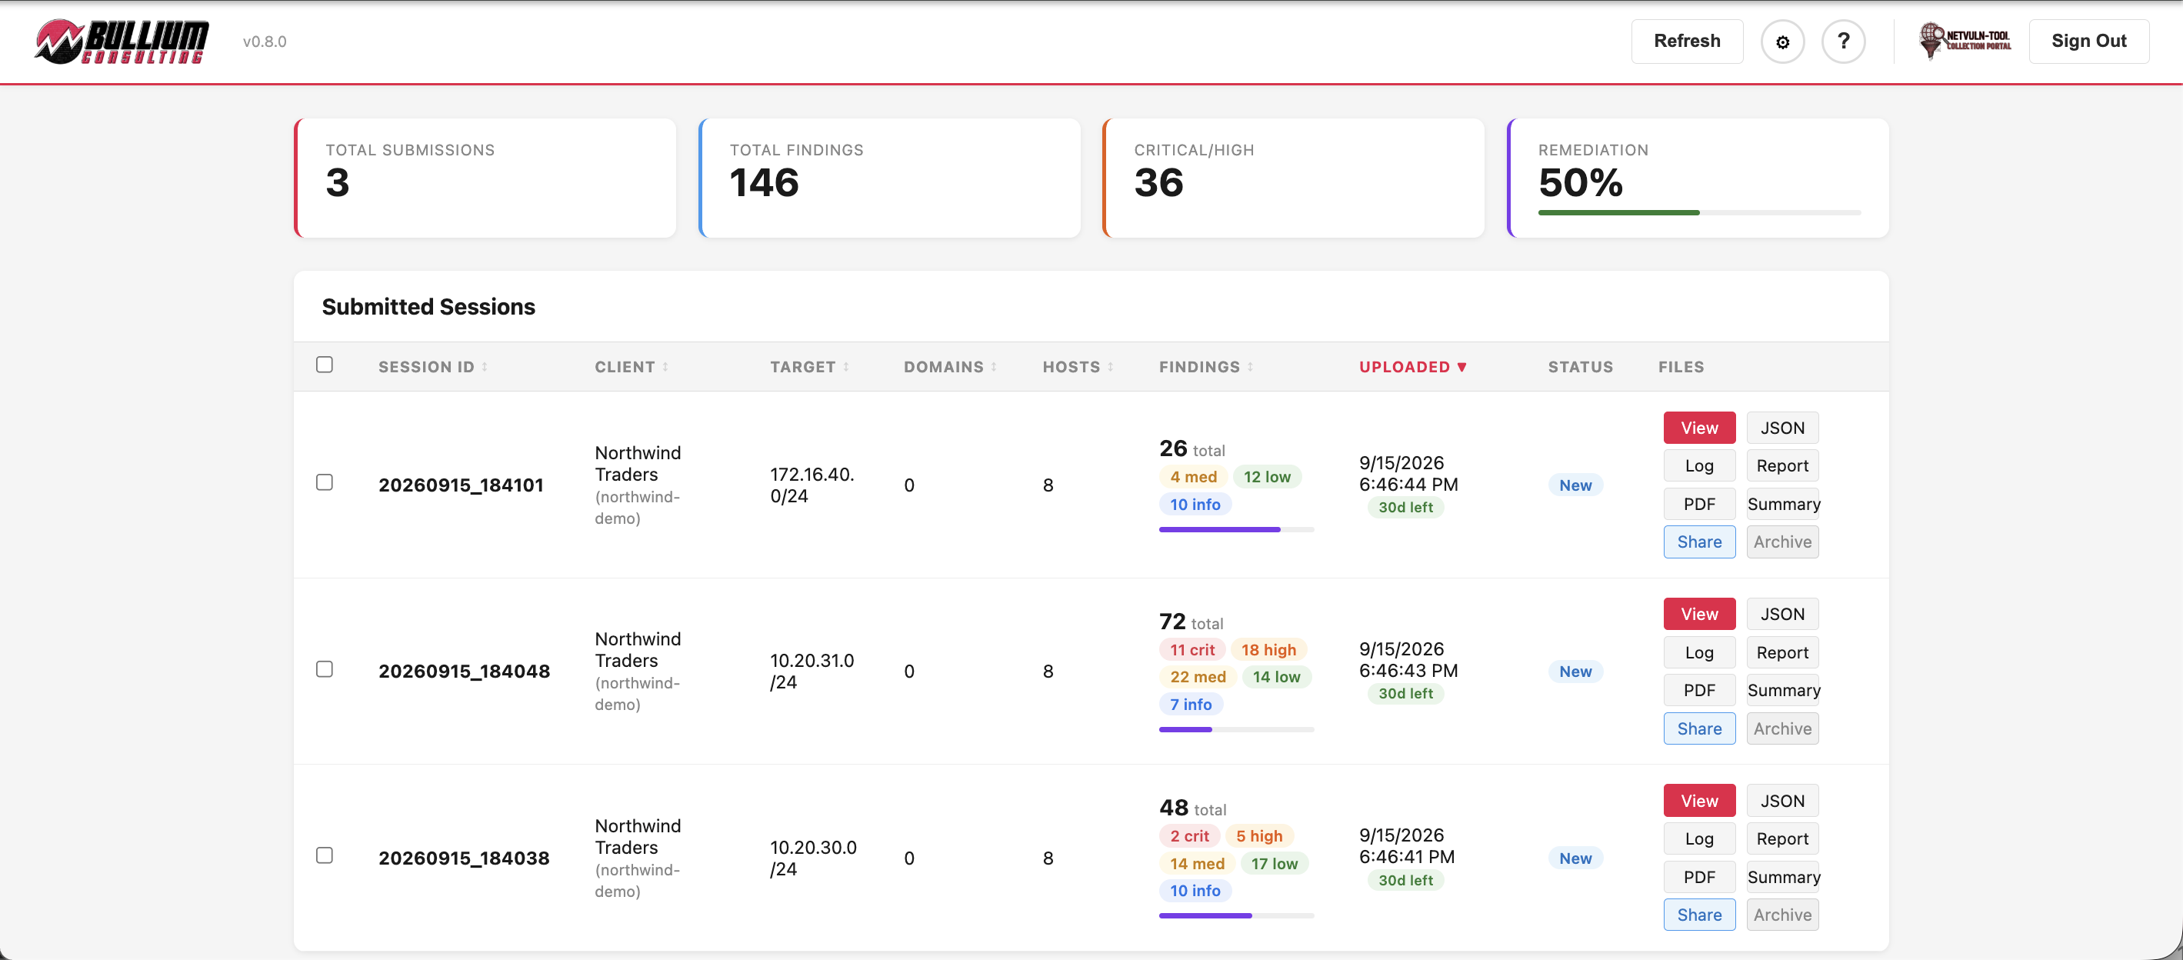Sort by Domains column header
This screenshot has width=2183, height=960.
(x=950, y=367)
